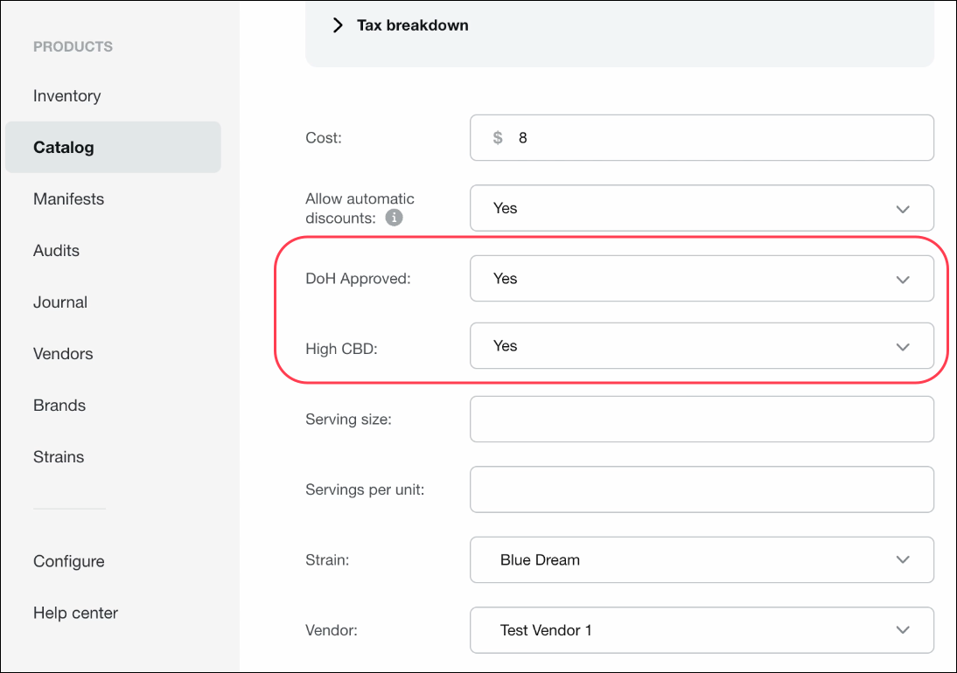Open the Vendors page

point(63,354)
